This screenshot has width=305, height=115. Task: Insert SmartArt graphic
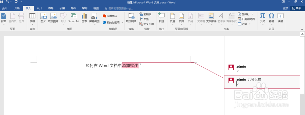[x=74, y=18]
